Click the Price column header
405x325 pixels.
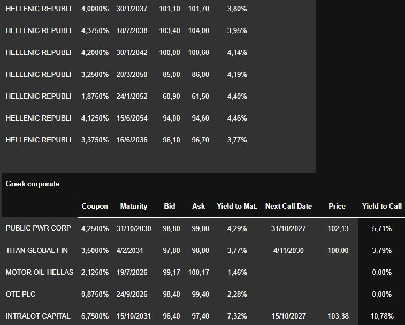click(337, 206)
